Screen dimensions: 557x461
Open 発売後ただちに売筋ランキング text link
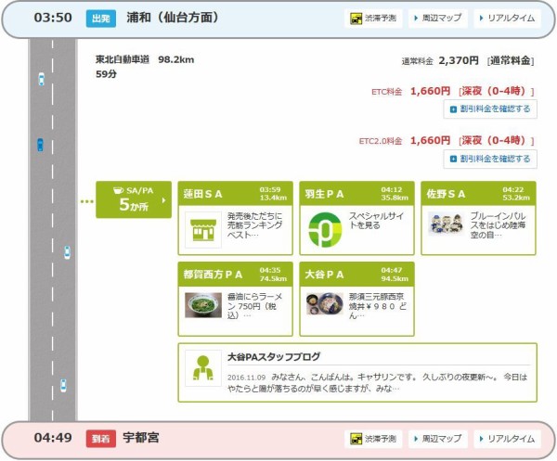point(255,225)
